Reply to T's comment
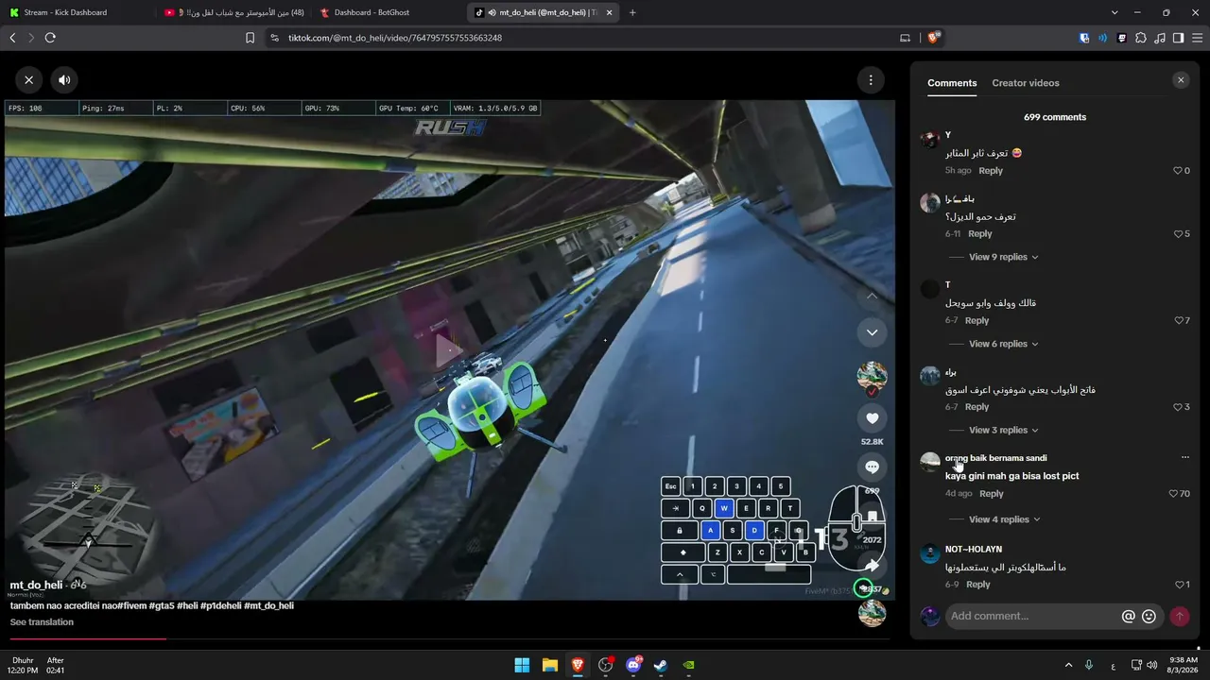Screen dimensions: 1210x680 pos(977,321)
